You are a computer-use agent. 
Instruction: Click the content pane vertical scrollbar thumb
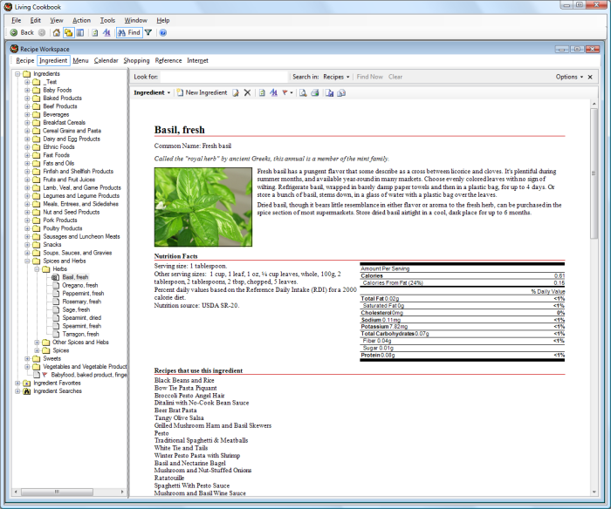594,173
